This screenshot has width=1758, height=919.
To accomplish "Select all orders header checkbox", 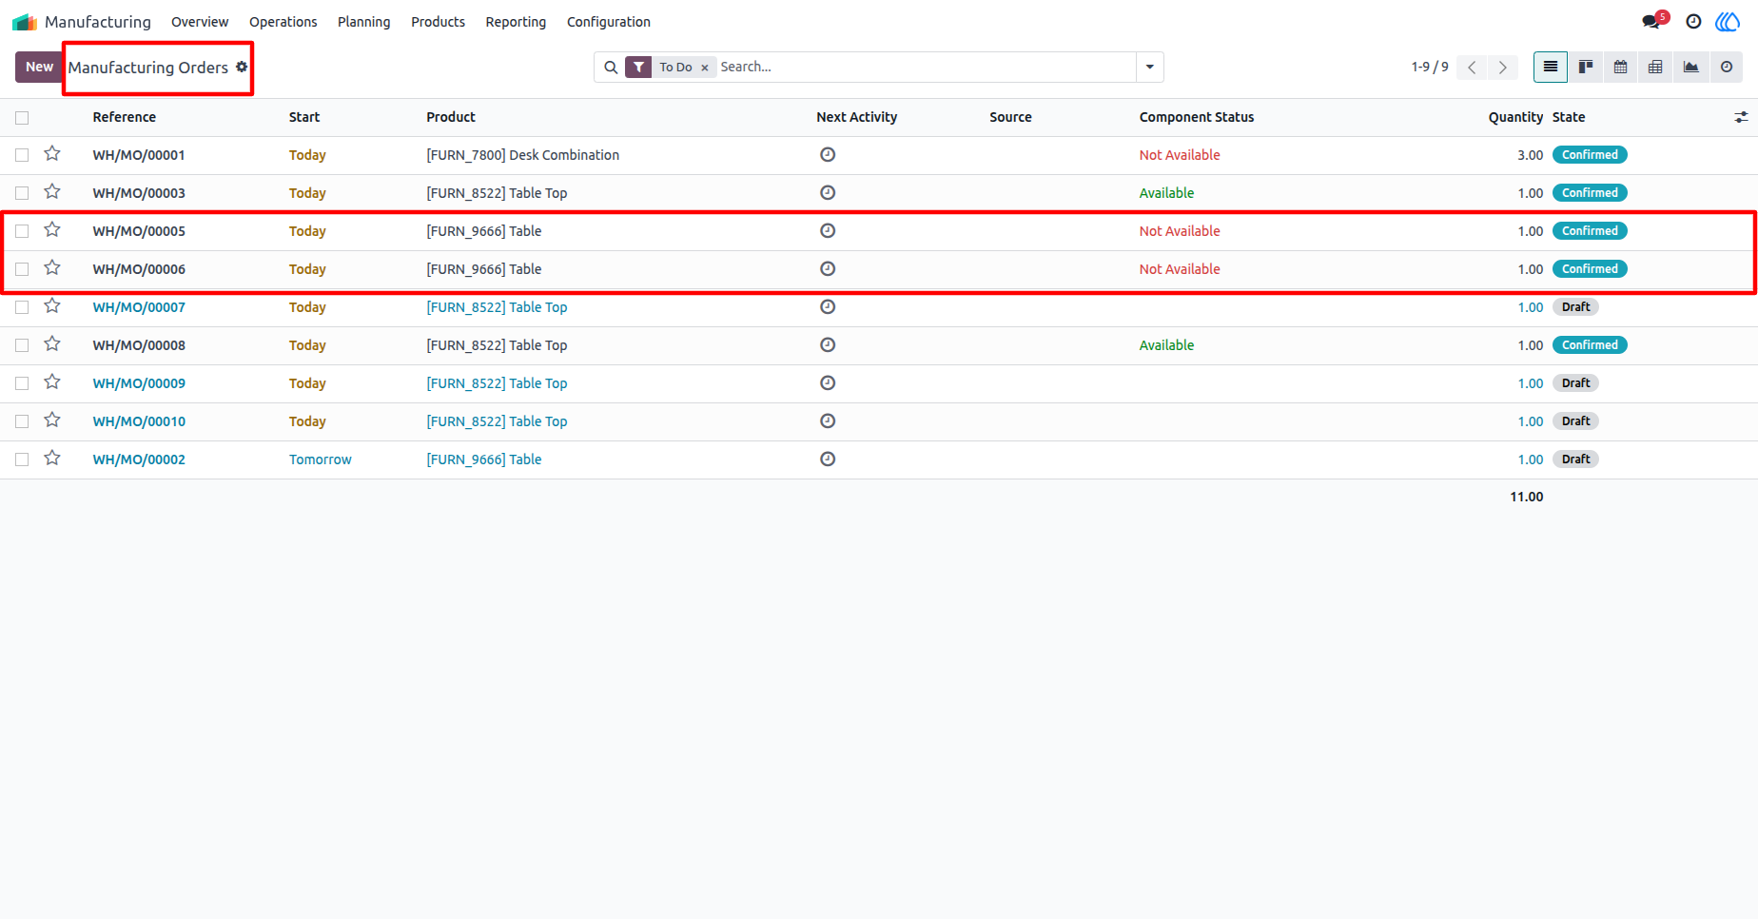I will pos(22,118).
